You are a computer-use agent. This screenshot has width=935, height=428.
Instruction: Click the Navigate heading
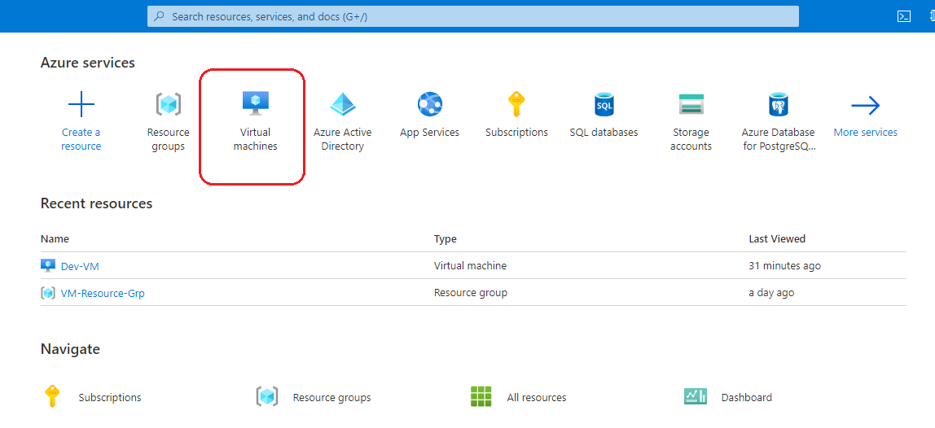70,349
